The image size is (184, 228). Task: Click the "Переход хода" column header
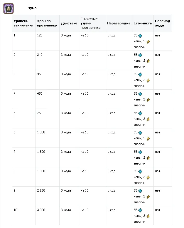click(x=163, y=23)
